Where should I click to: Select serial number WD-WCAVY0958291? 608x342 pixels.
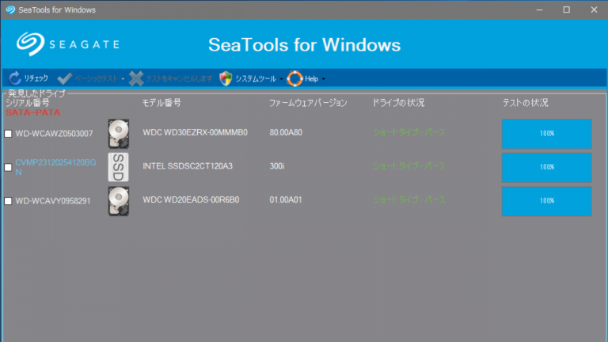tap(53, 201)
